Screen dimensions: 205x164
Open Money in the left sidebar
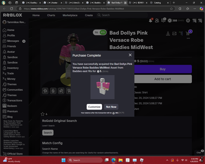[9, 79]
